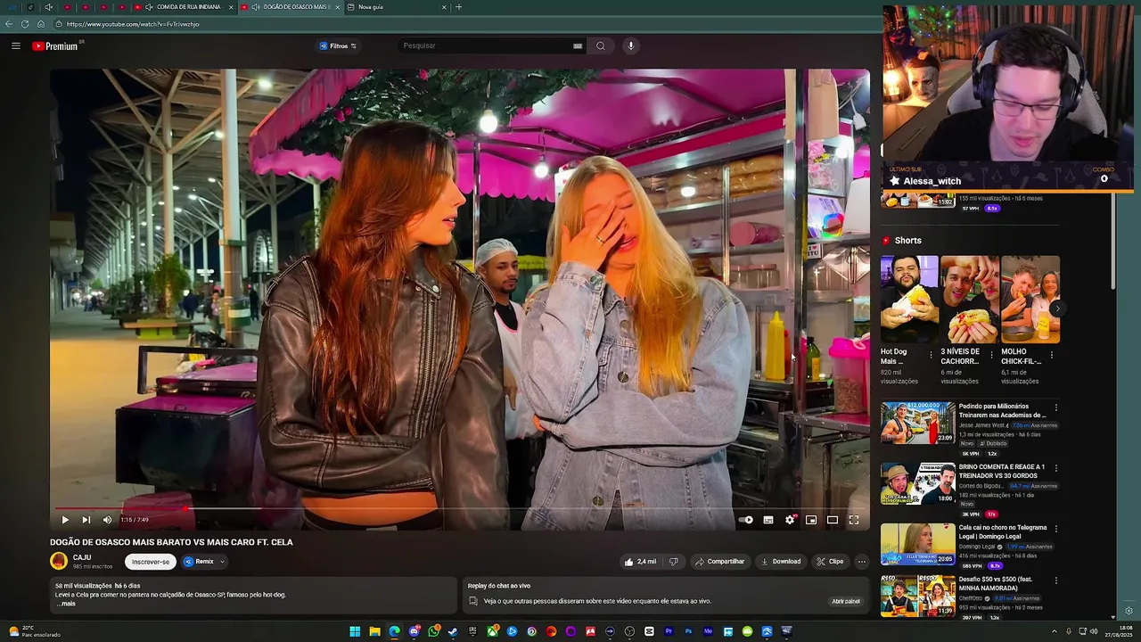Toggle theater mode view

click(833, 520)
